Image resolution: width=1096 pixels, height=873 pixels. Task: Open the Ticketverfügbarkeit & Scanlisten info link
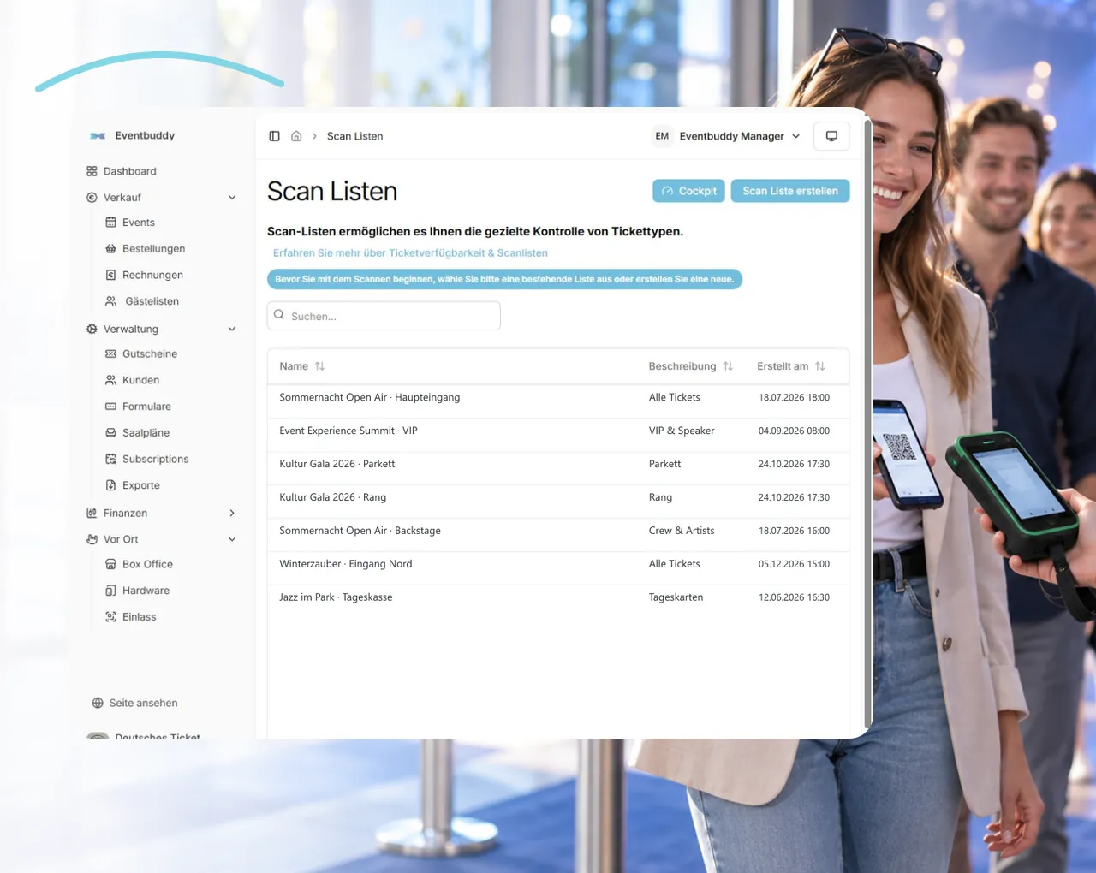[x=410, y=253]
